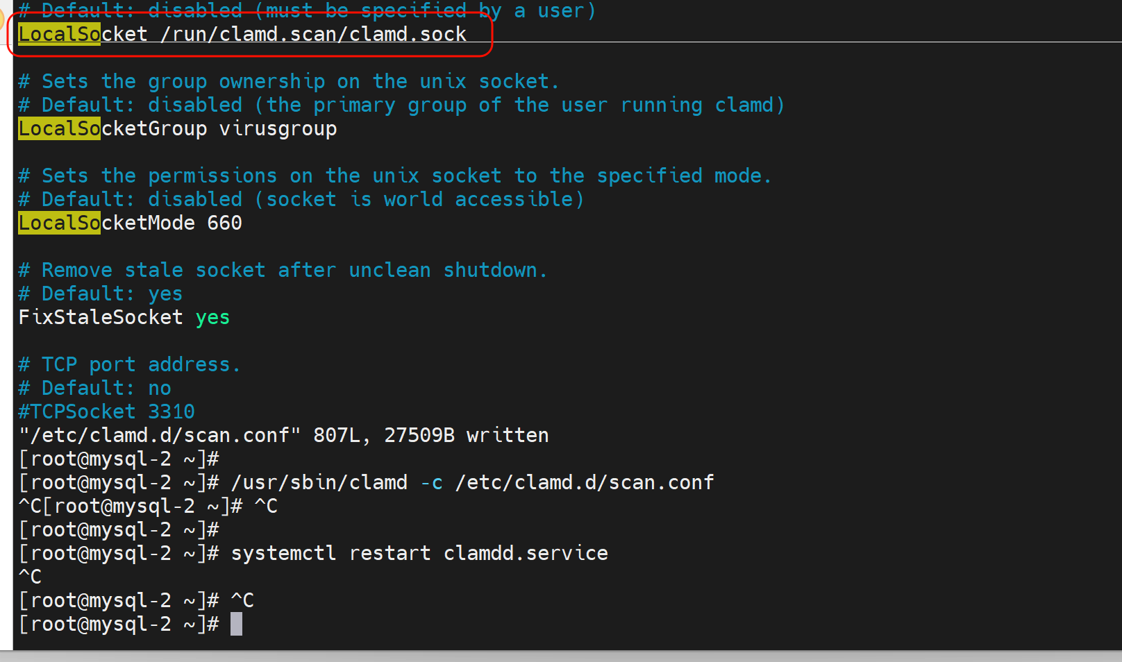This screenshot has height=662, width=1122.
Task: Click the LocalSocketMode directive text
Action: [x=107, y=223]
